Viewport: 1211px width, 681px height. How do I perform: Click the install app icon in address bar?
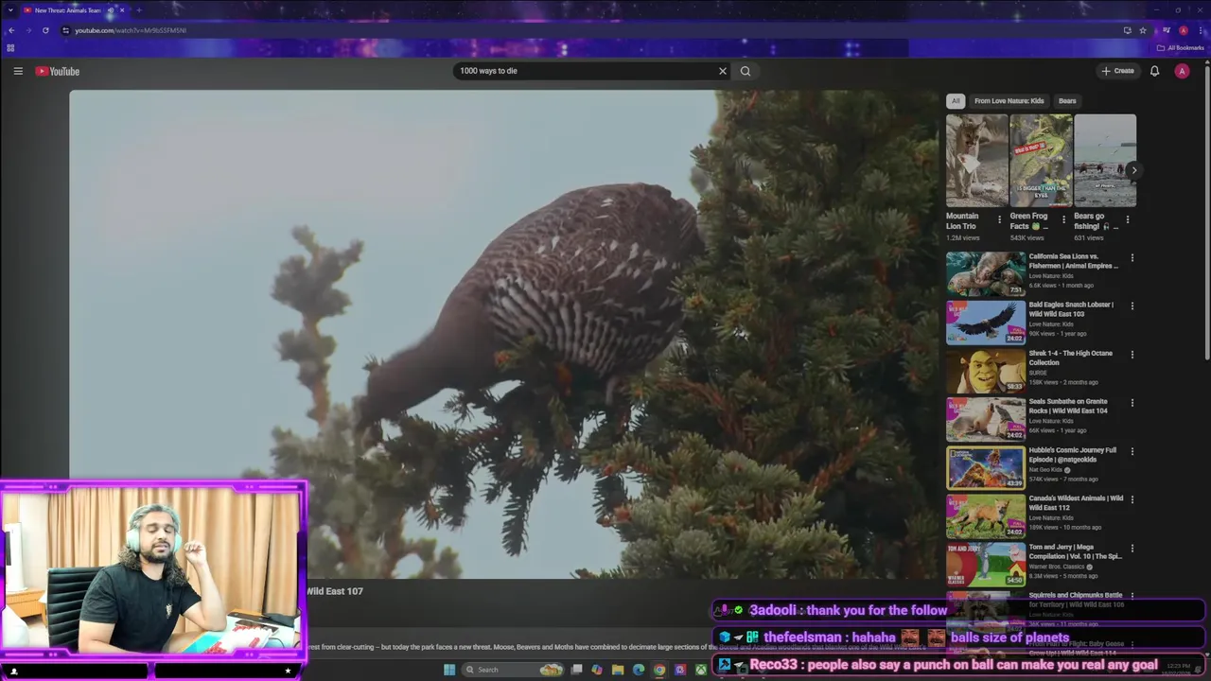coord(1127,30)
